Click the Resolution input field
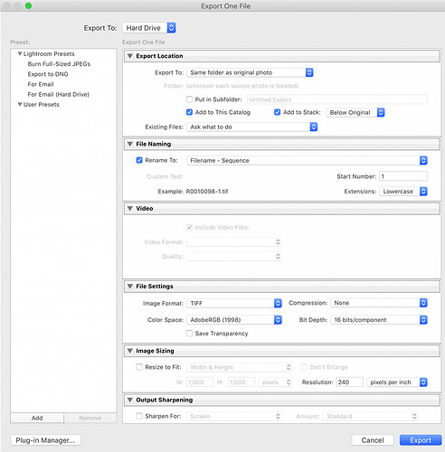The width and height of the screenshot is (445, 452). 350,382
